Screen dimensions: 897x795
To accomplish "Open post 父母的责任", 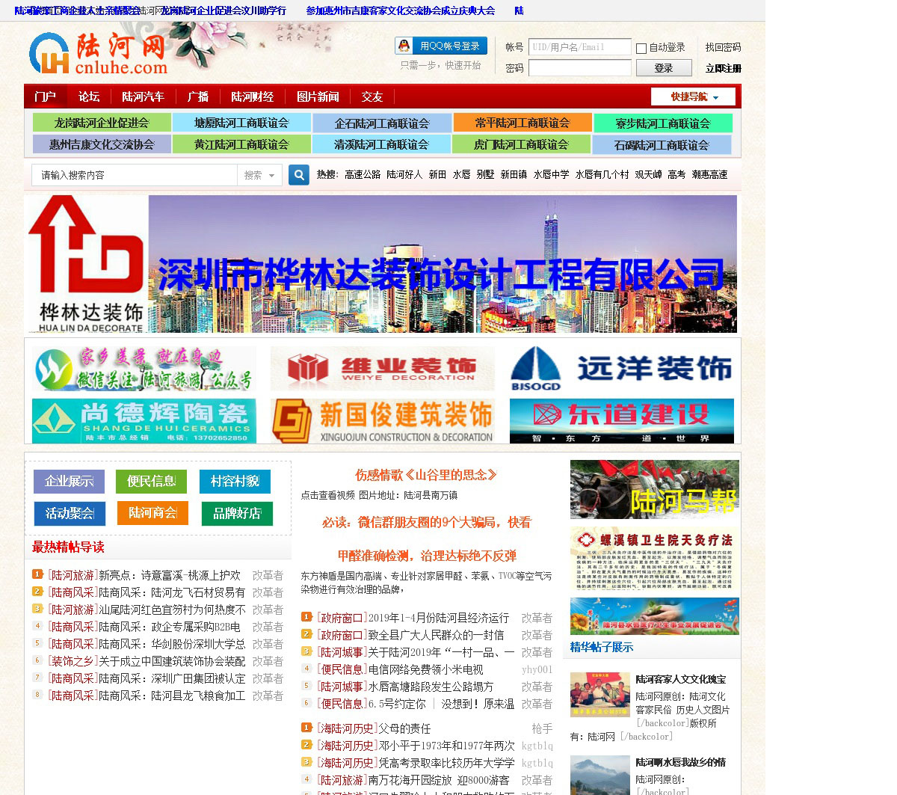I will 404,728.
